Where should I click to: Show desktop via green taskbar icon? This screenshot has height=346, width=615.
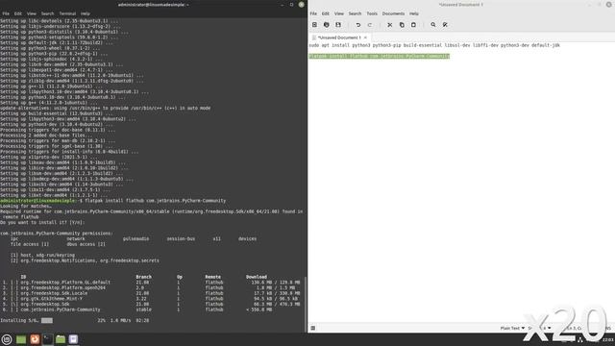point(21,339)
